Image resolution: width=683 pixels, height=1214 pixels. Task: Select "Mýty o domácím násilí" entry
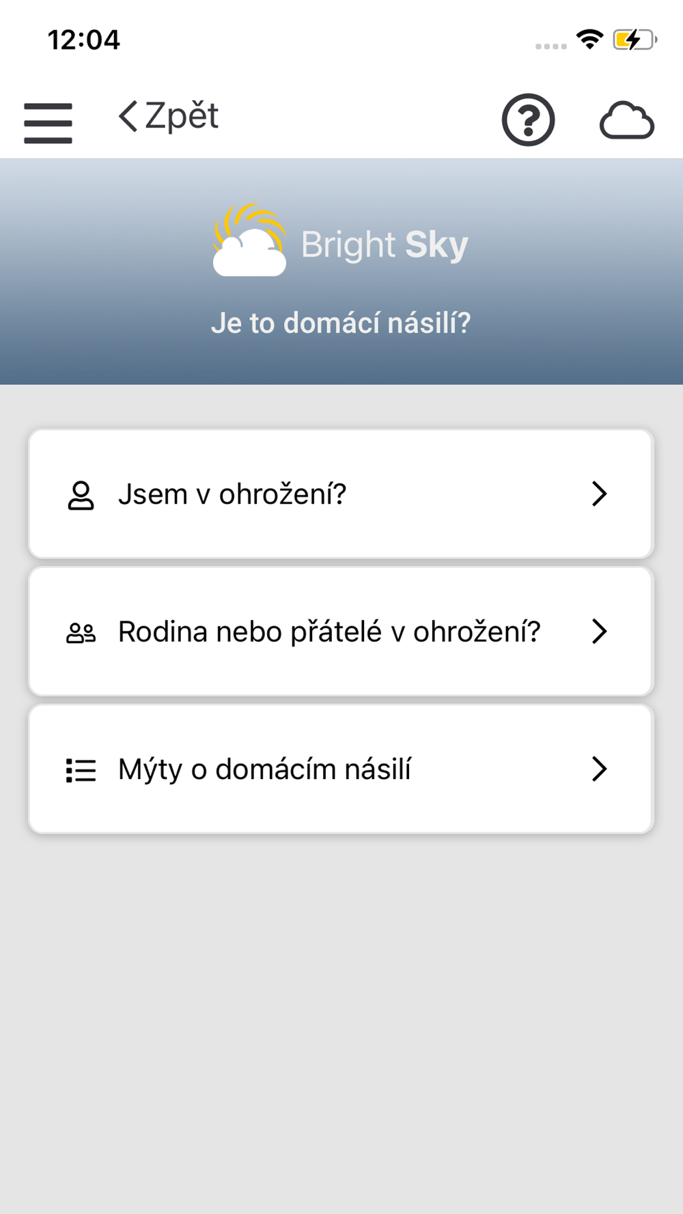pos(265,770)
